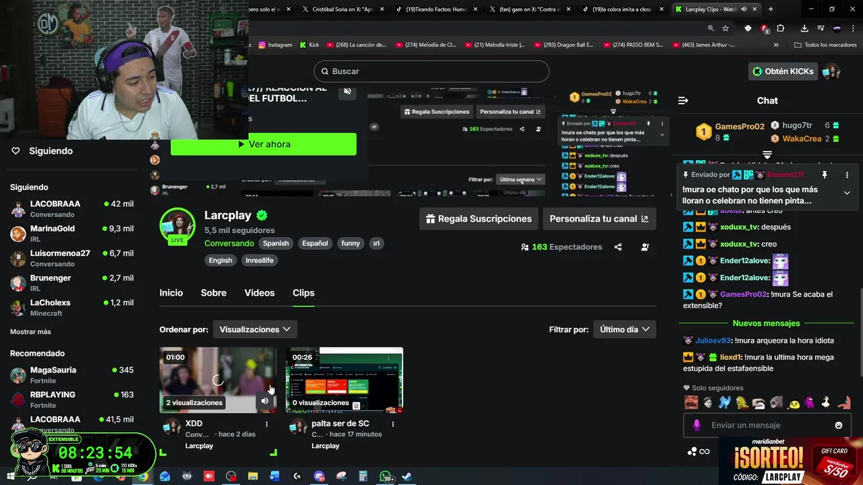This screenshot has width=863, height=485.
Task: Open pinned message three-dot options
Action: click(847, 174)
